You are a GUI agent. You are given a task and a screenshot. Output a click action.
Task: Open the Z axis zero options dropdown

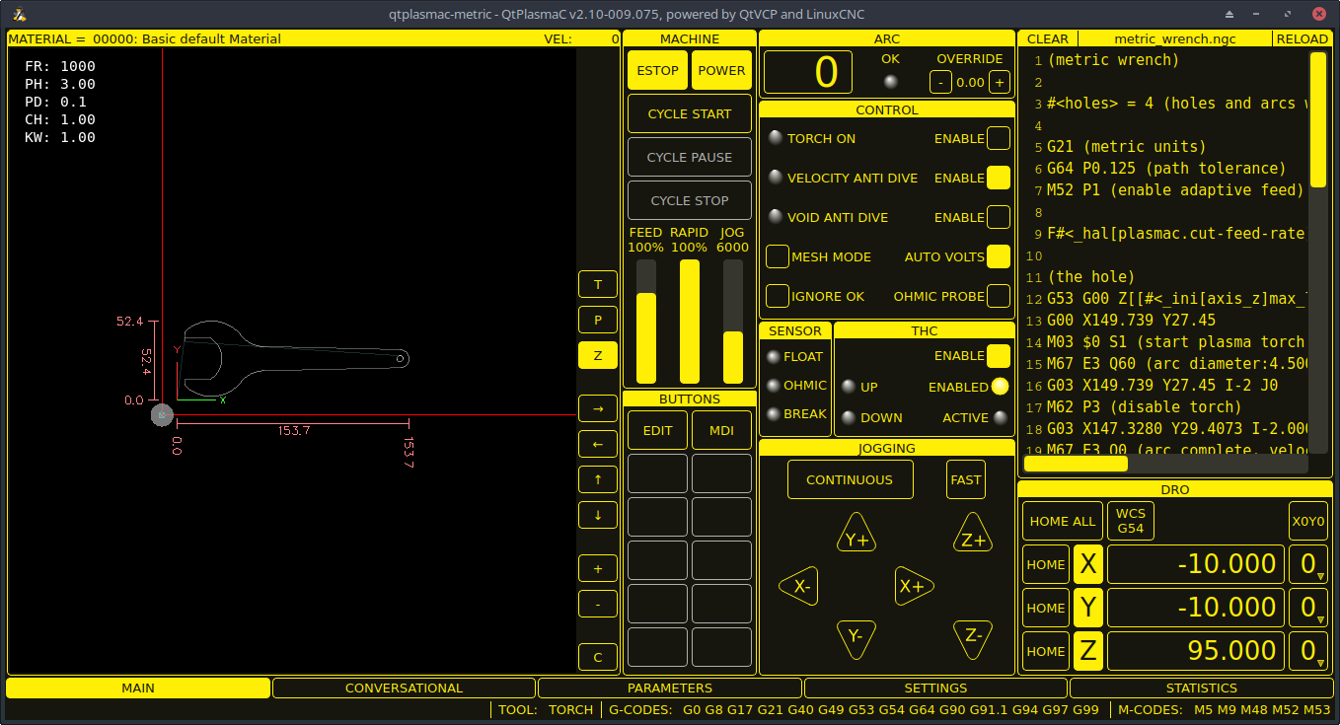(1308, 651)
